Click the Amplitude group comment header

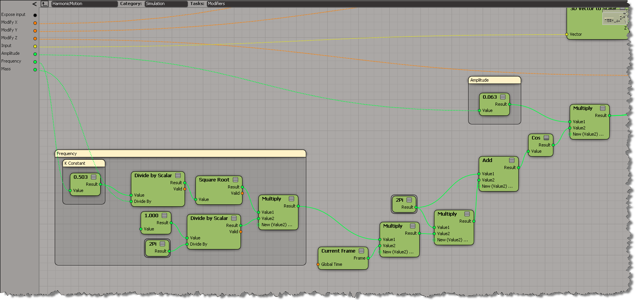pos(494,80)
